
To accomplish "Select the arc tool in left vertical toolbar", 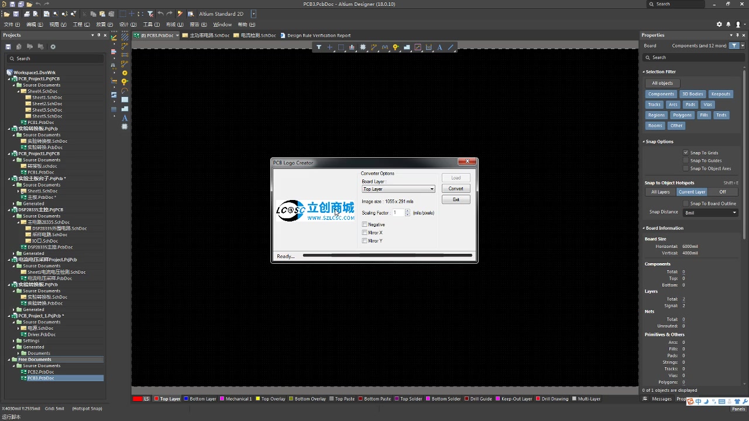I will [x=125, y=91].
